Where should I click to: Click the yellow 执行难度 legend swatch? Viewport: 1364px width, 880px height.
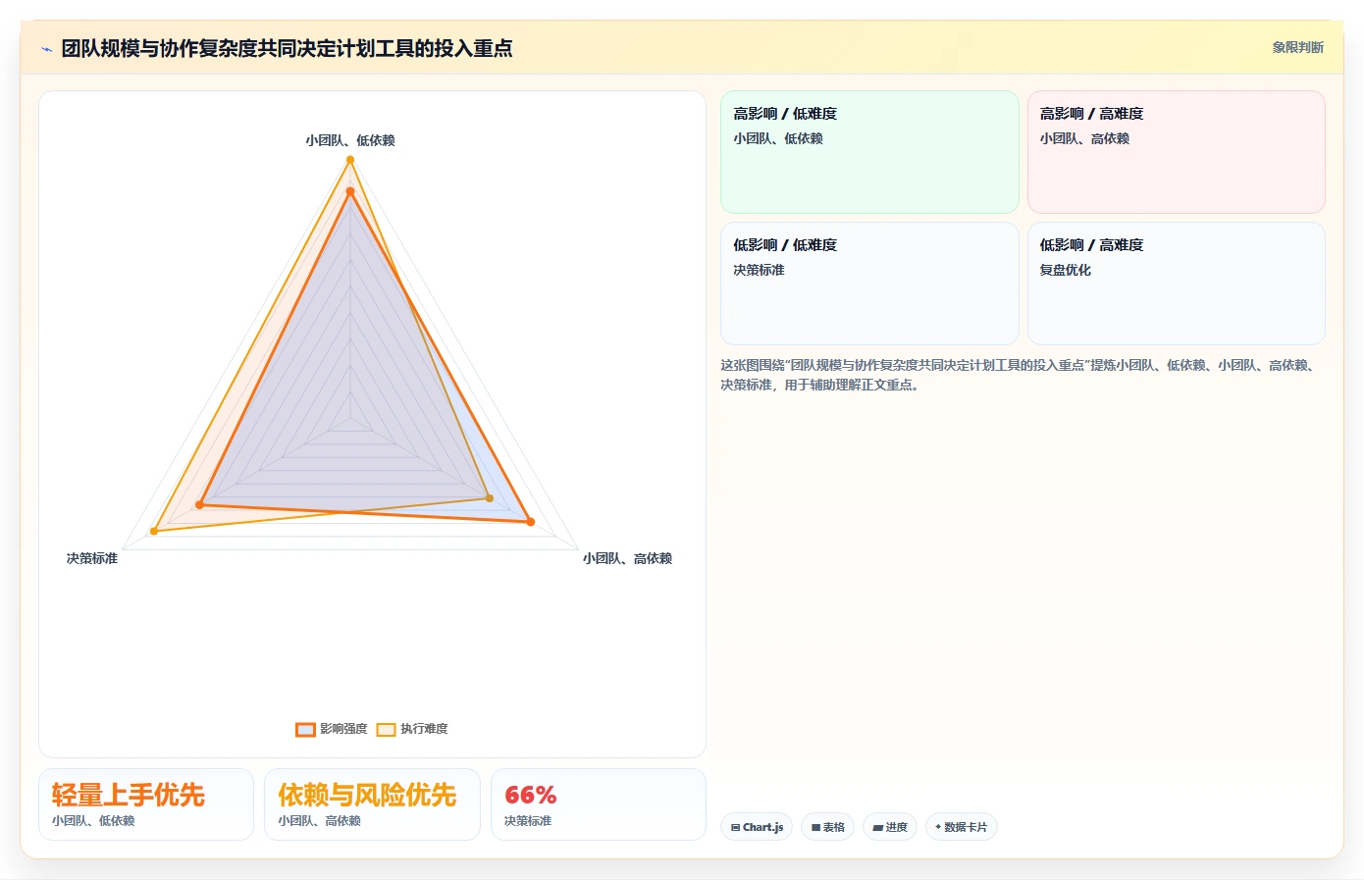[x=386, y=729]
